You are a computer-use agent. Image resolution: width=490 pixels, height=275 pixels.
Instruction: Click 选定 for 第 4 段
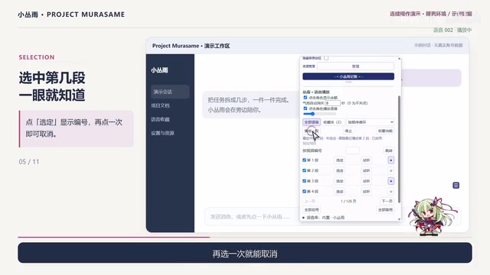(340, 192)
